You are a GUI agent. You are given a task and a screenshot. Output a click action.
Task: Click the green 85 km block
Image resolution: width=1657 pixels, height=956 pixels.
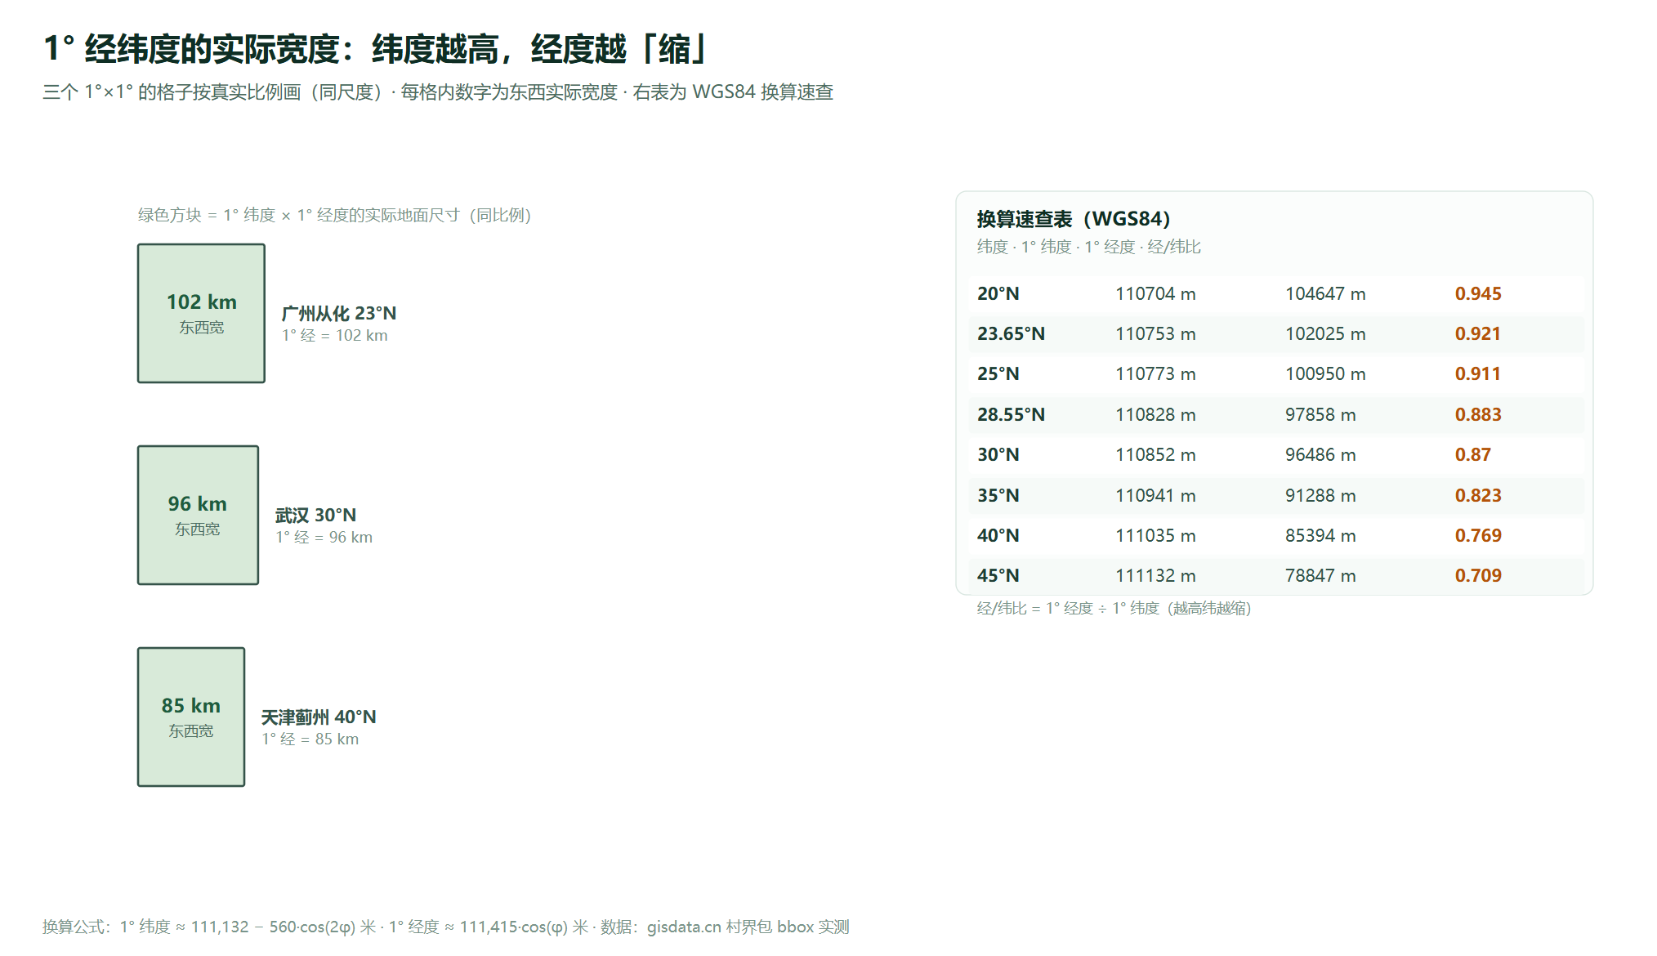click(191, 717)
